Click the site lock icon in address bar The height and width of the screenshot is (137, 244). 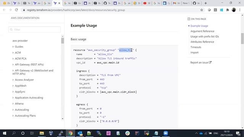24,10
